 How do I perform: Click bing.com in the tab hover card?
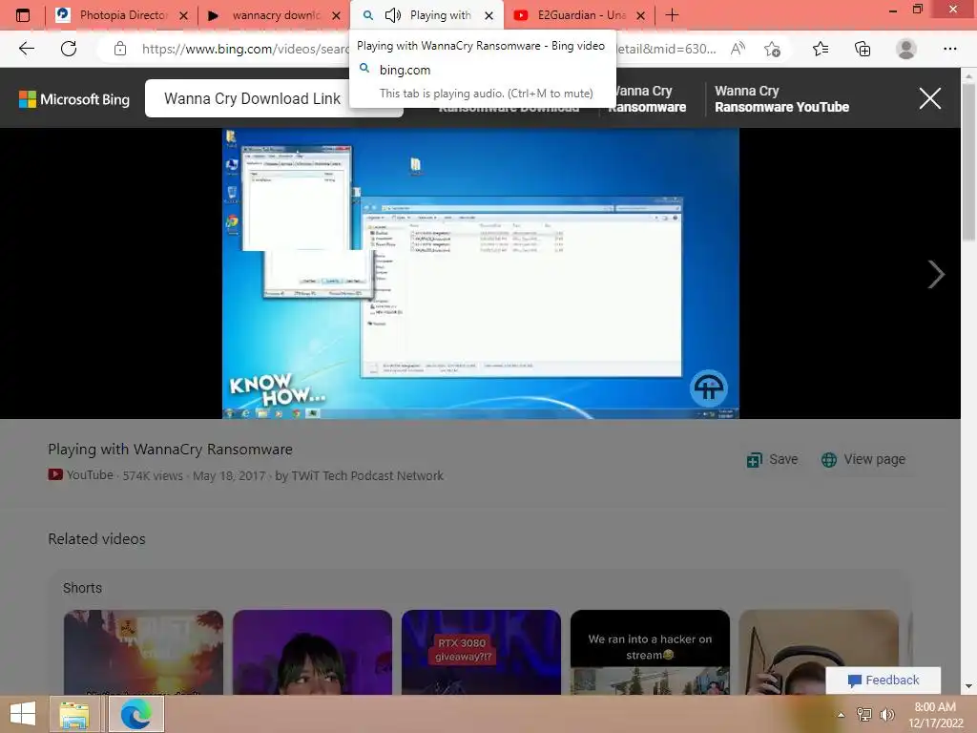(405, 70)
